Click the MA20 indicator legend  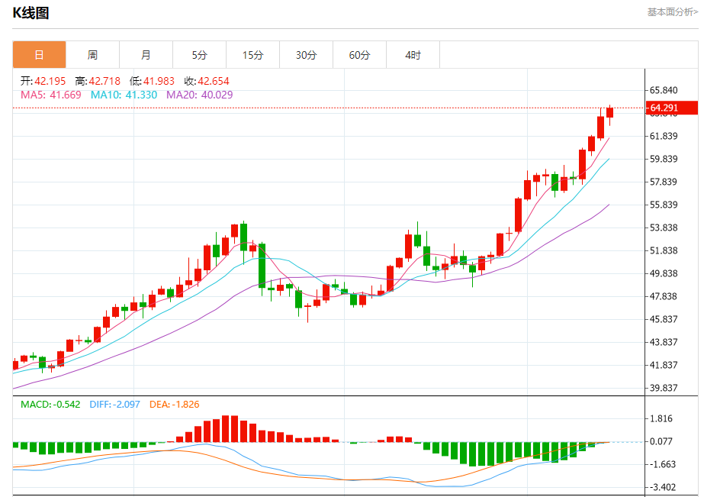pos(199,95)
